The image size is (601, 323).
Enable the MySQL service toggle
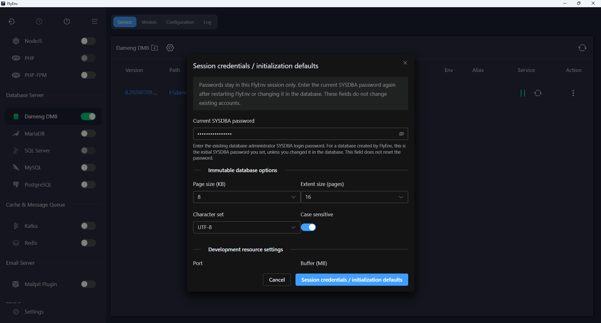[x=88, y=167]
